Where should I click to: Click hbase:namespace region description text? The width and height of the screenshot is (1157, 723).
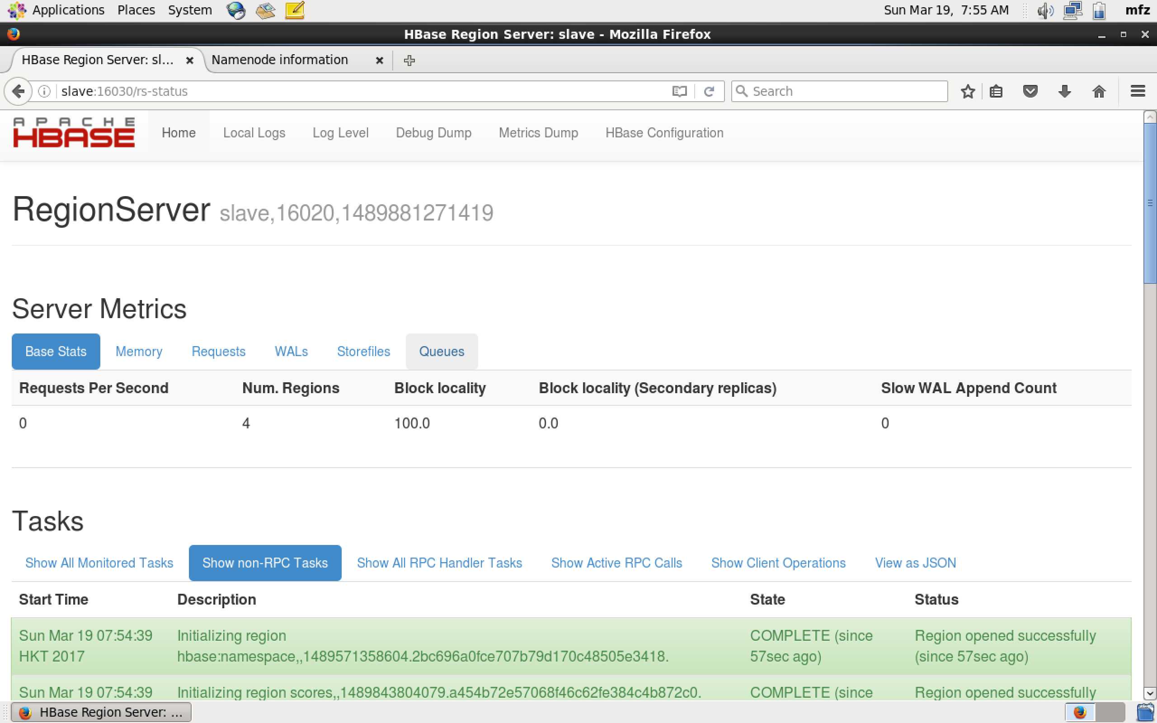423,646
